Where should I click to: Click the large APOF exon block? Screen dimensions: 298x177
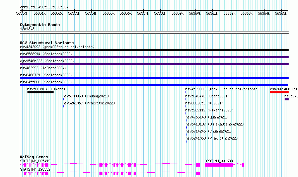coord(219,165)
